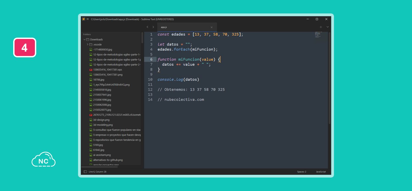Open 3d-design.png in the sidebar
This screenshot has height=191, width=412.
(x=101, y=120)
